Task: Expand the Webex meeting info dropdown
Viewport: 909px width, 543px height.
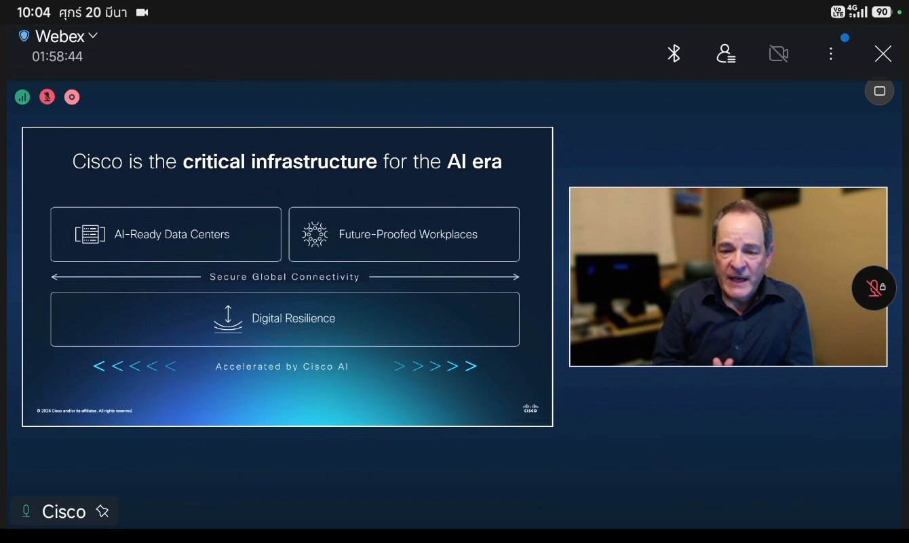Action: [93, 35]
